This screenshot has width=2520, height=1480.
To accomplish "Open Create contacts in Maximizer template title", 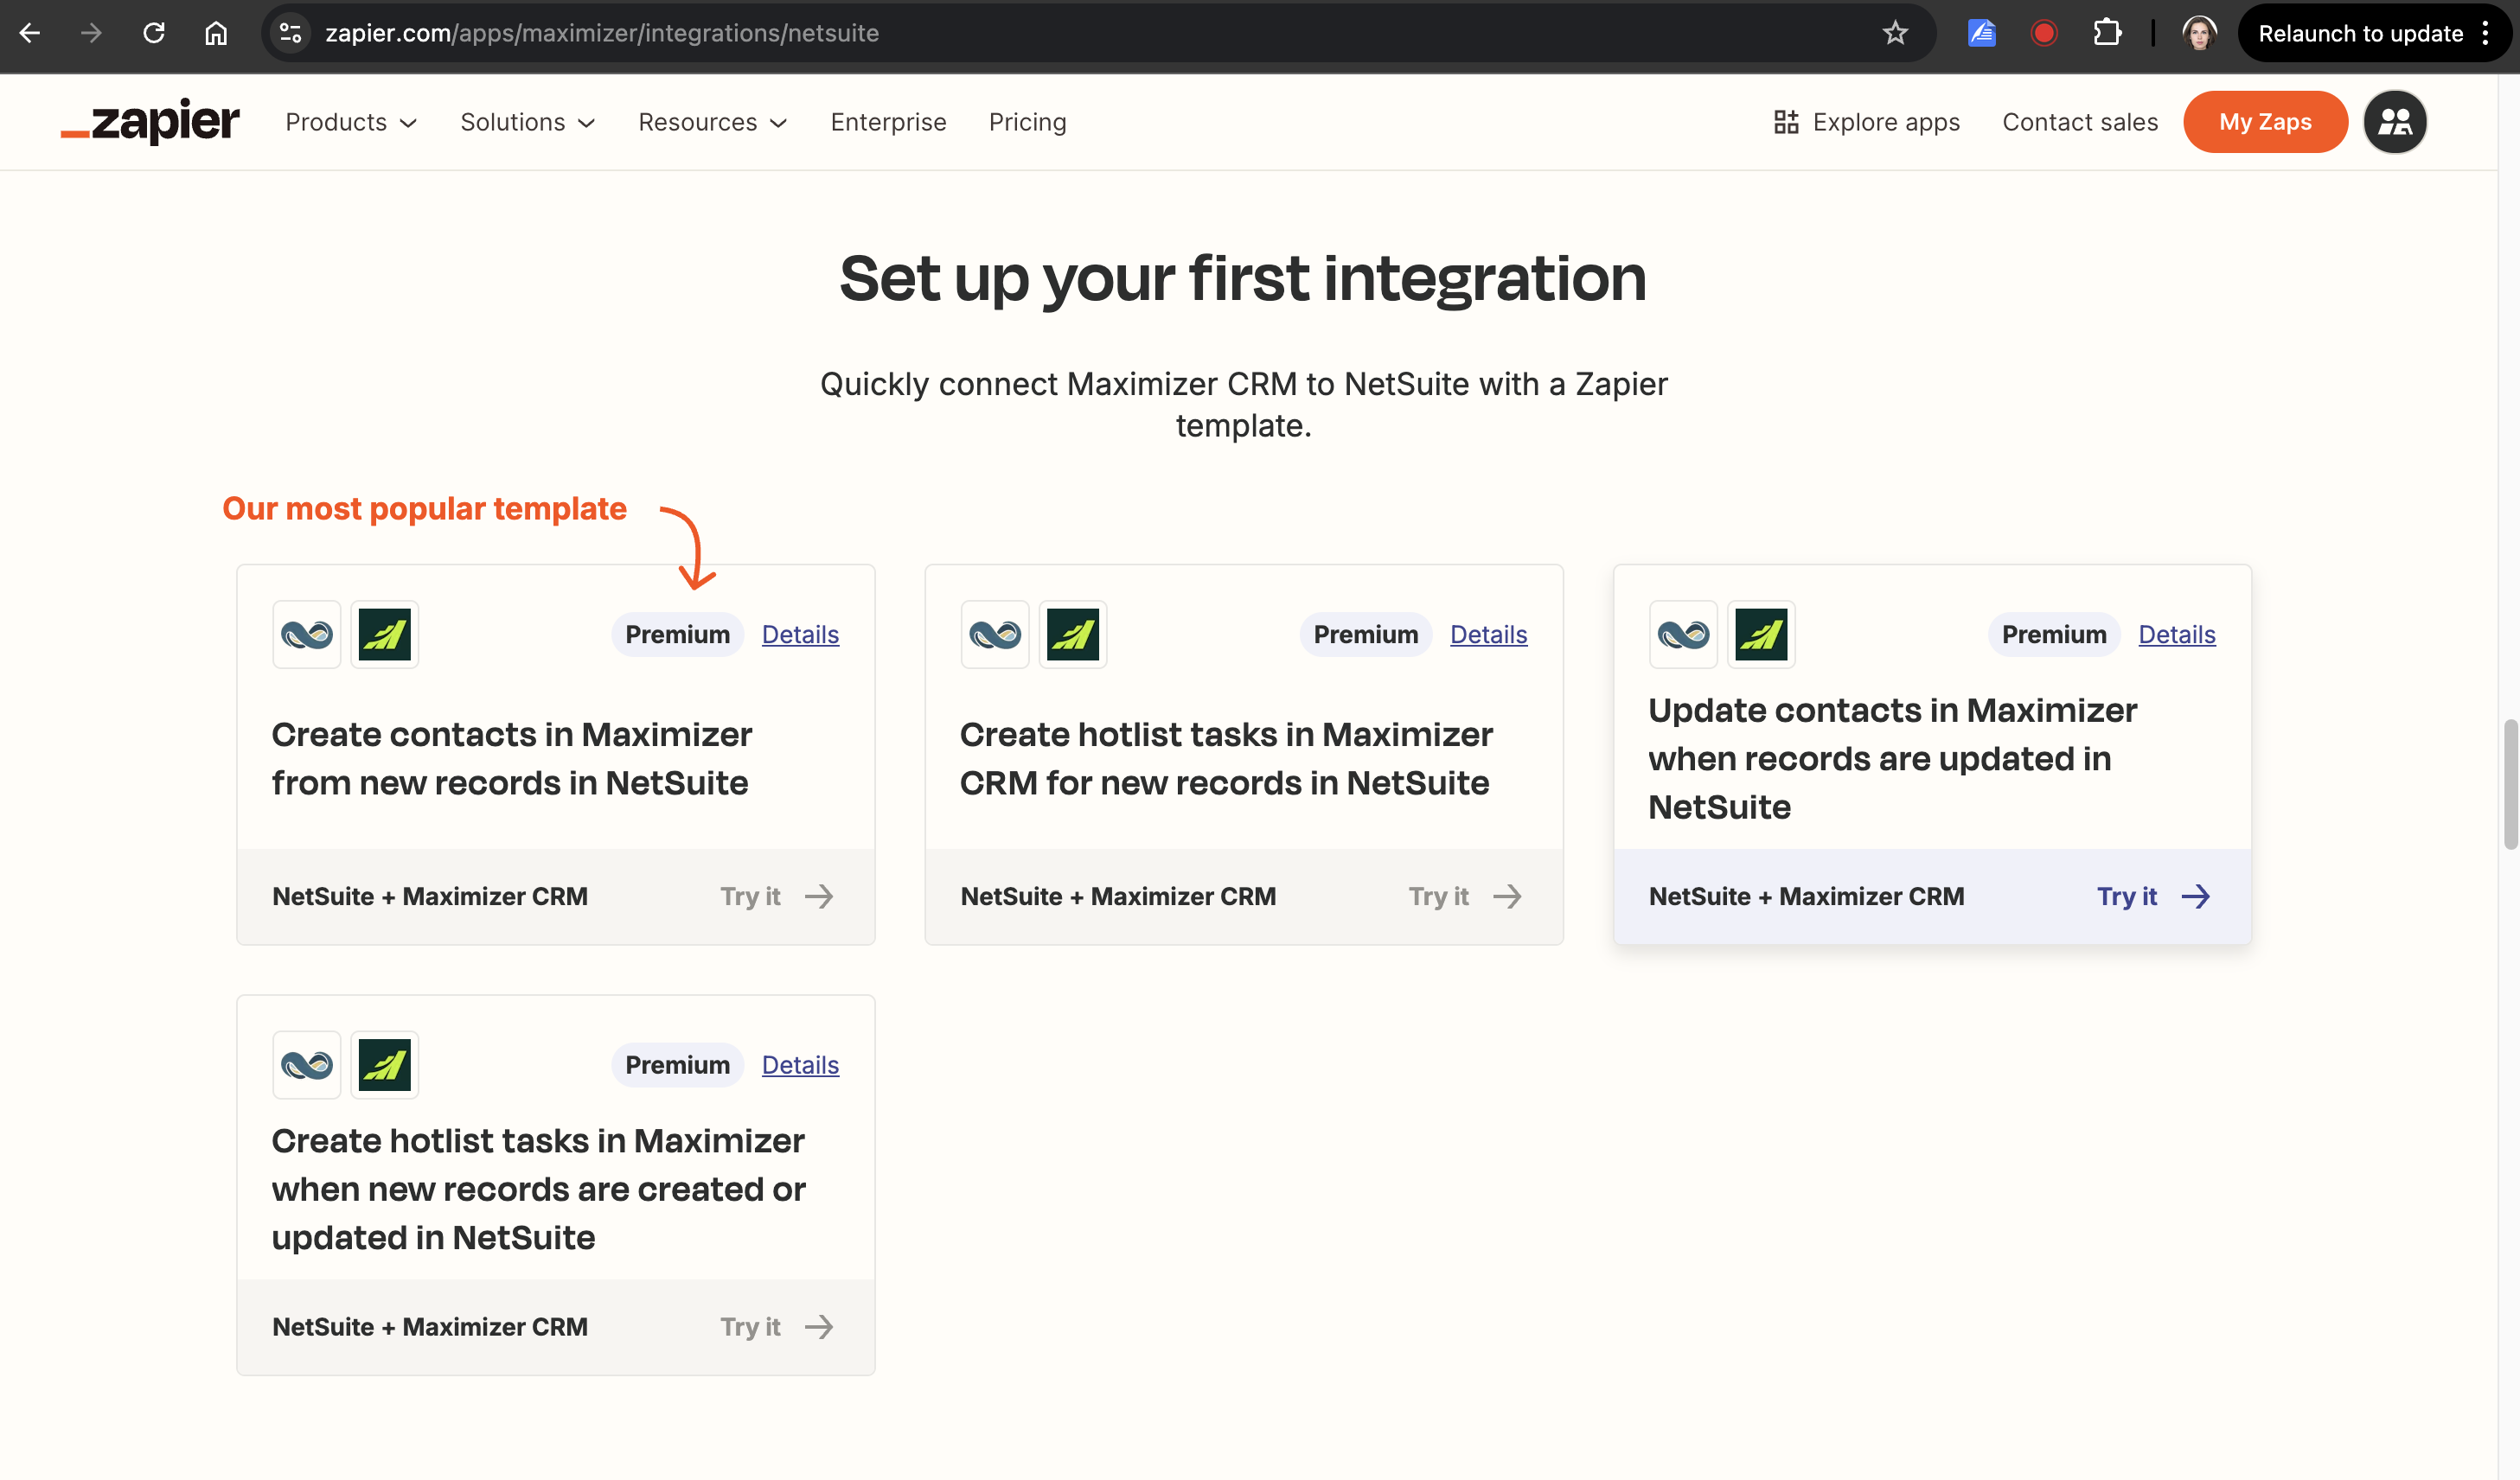I will pyautogui.click(x=511, y=758).
